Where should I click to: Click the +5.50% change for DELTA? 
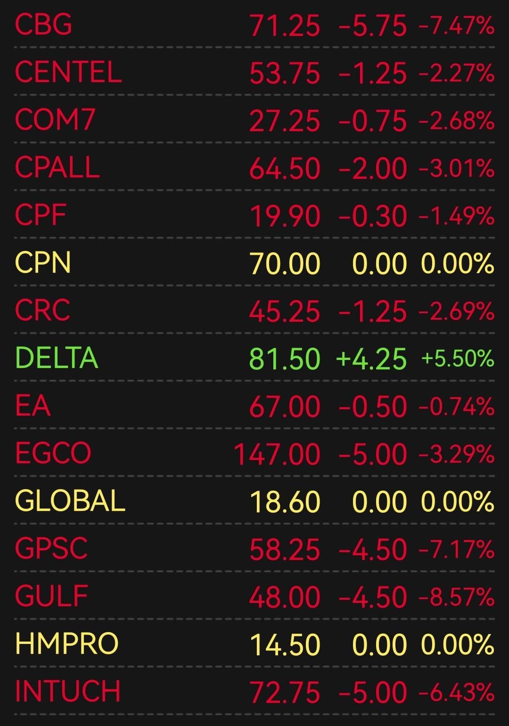pos(458,359)
